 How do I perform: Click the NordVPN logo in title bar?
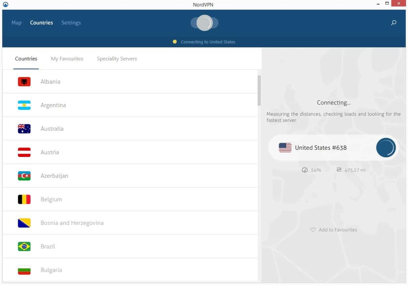coord(5,4)
